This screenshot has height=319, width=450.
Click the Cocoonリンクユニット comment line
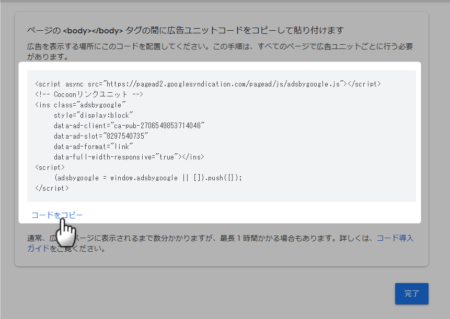89,94
